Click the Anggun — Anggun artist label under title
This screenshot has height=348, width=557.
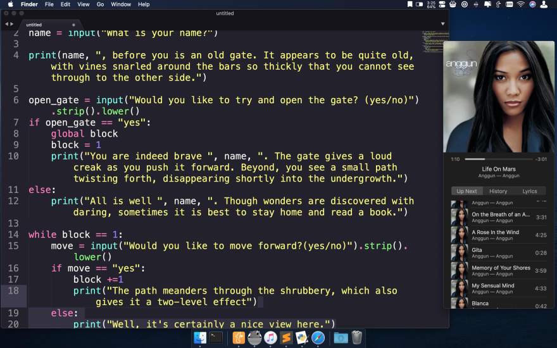(499, 176)
